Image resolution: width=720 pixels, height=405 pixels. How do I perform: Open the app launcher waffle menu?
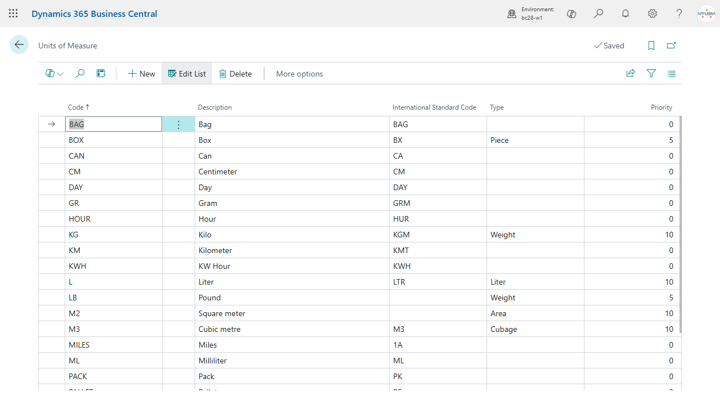point(13,13)
